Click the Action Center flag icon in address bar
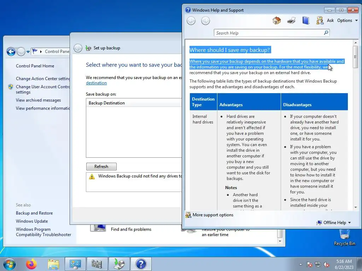Image resolution: width=362 pixels, height=271 pixels. click(35, 51)
